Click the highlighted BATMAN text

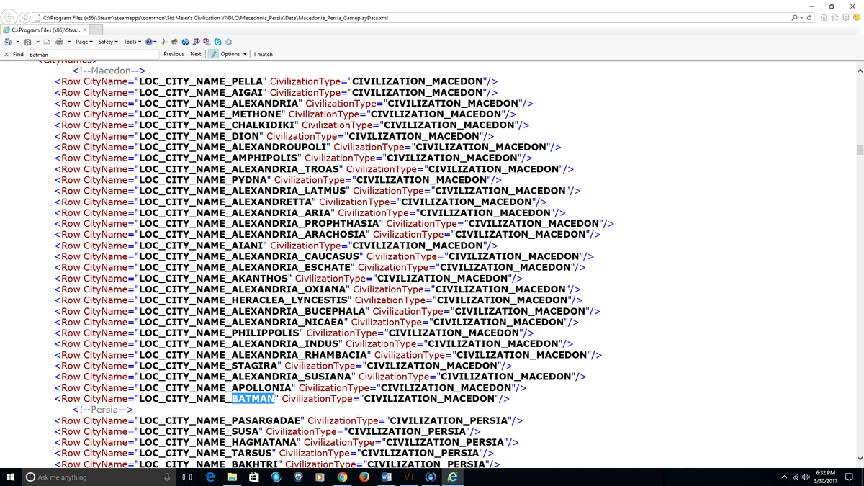253,399
